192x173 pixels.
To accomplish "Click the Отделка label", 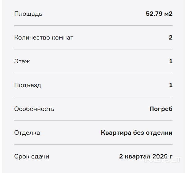I will (x=27, y=133).
